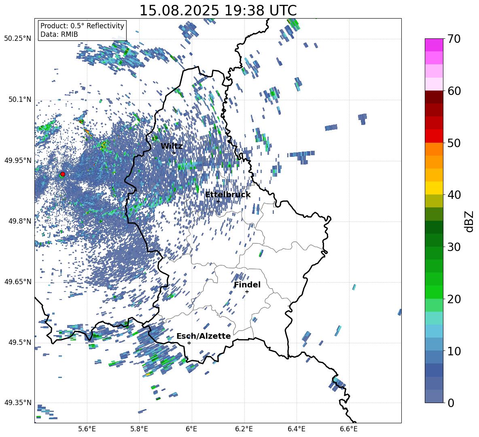
Task: Click the 5.6°E longitude label
Action: (87, 429)
